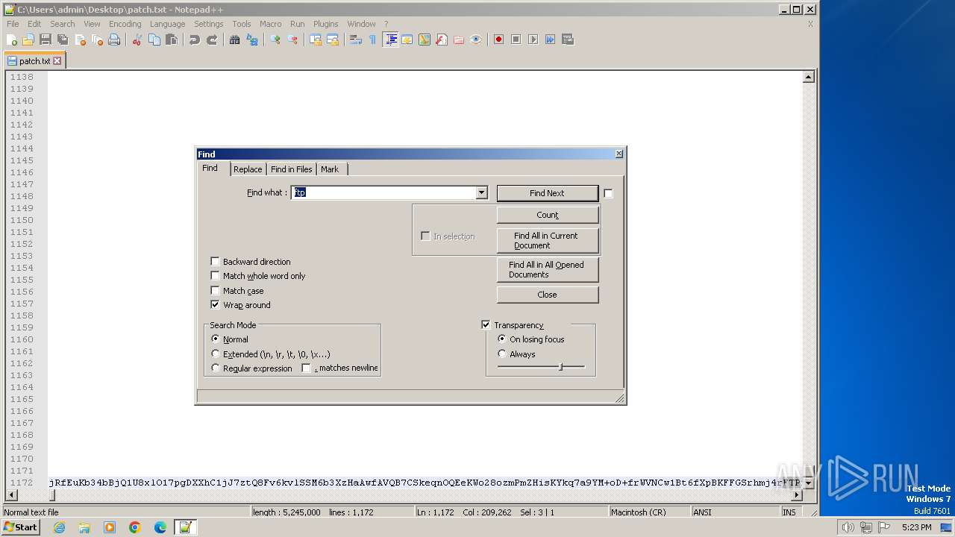Click the Find Next button

(x=547, y=193)
